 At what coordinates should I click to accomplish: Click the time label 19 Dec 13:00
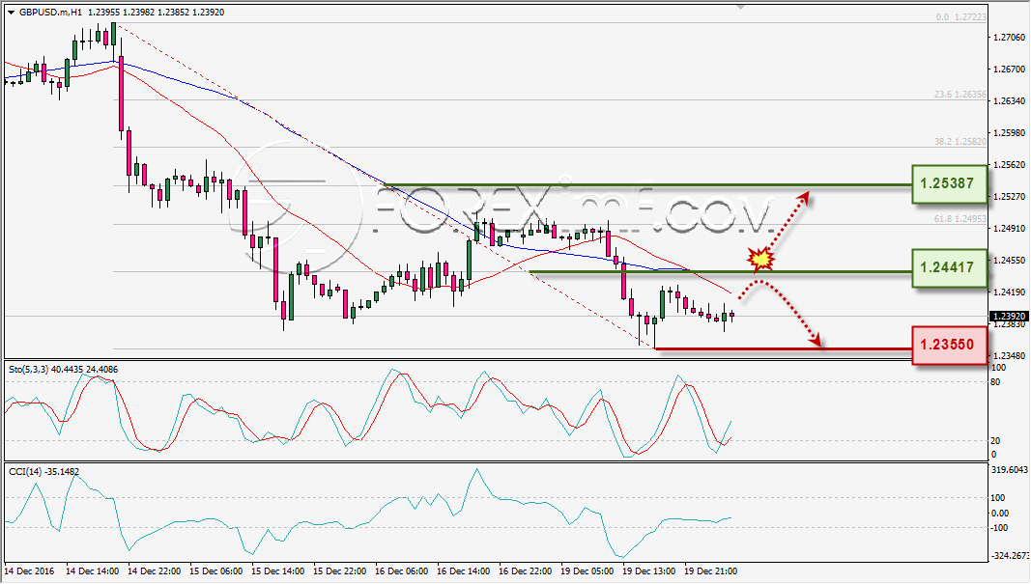coord(648,570)
